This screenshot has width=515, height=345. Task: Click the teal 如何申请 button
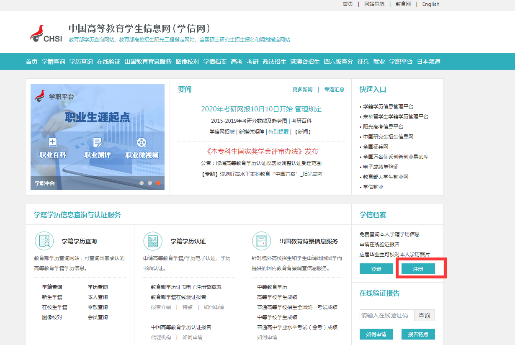(376, 334)
